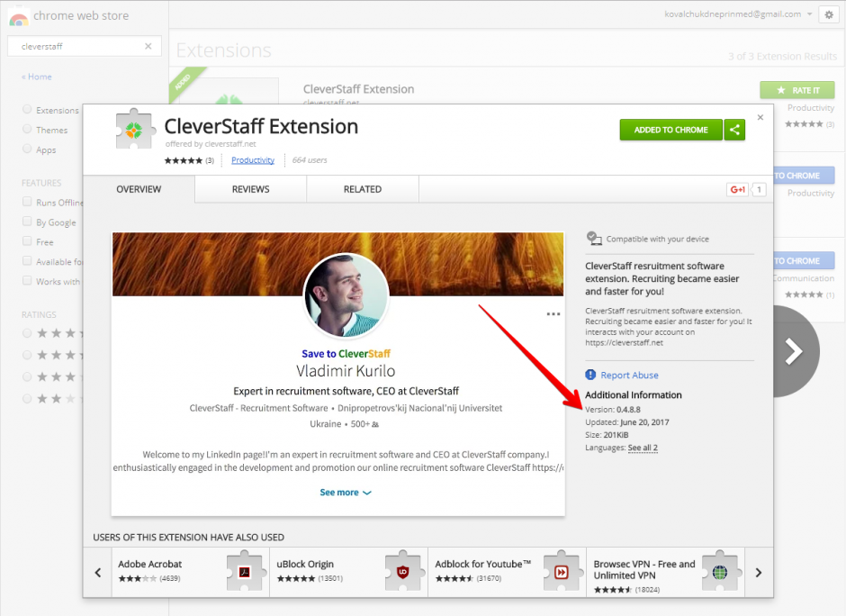846x616 pixels.
Task: Open See all 2 languages list
Action: pyautogui.click(x=643, y=448)
